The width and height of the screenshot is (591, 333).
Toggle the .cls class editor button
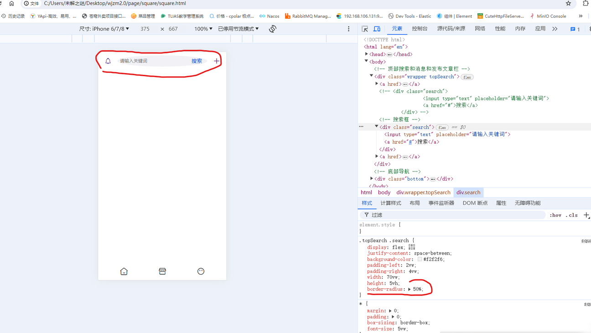[x=571, y=215]
